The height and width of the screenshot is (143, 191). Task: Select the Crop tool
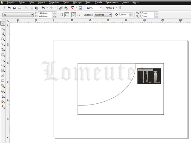click(3, 34)
